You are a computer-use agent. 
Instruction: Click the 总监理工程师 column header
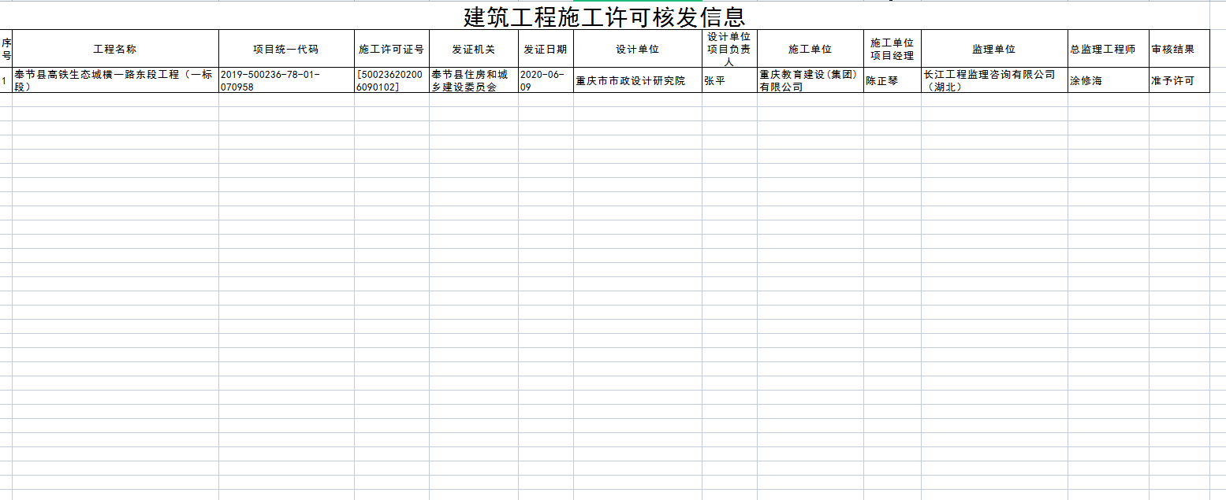tap(1109, 49)
